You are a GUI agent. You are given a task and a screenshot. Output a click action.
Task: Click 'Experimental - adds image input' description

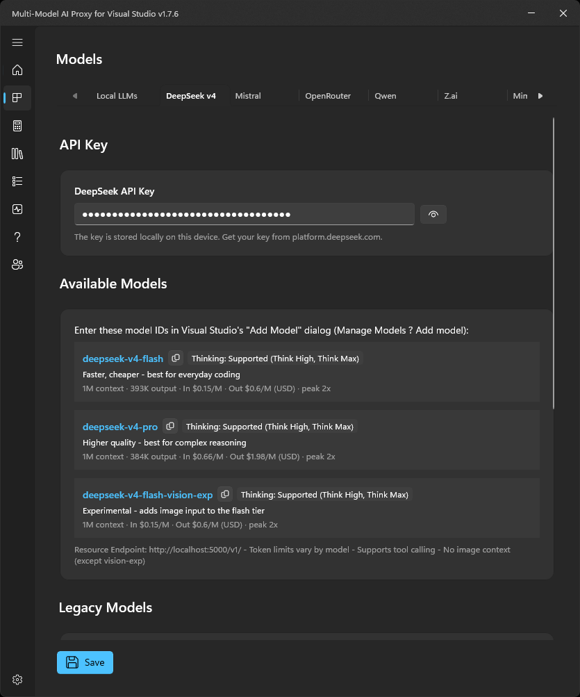pos(174,510)
